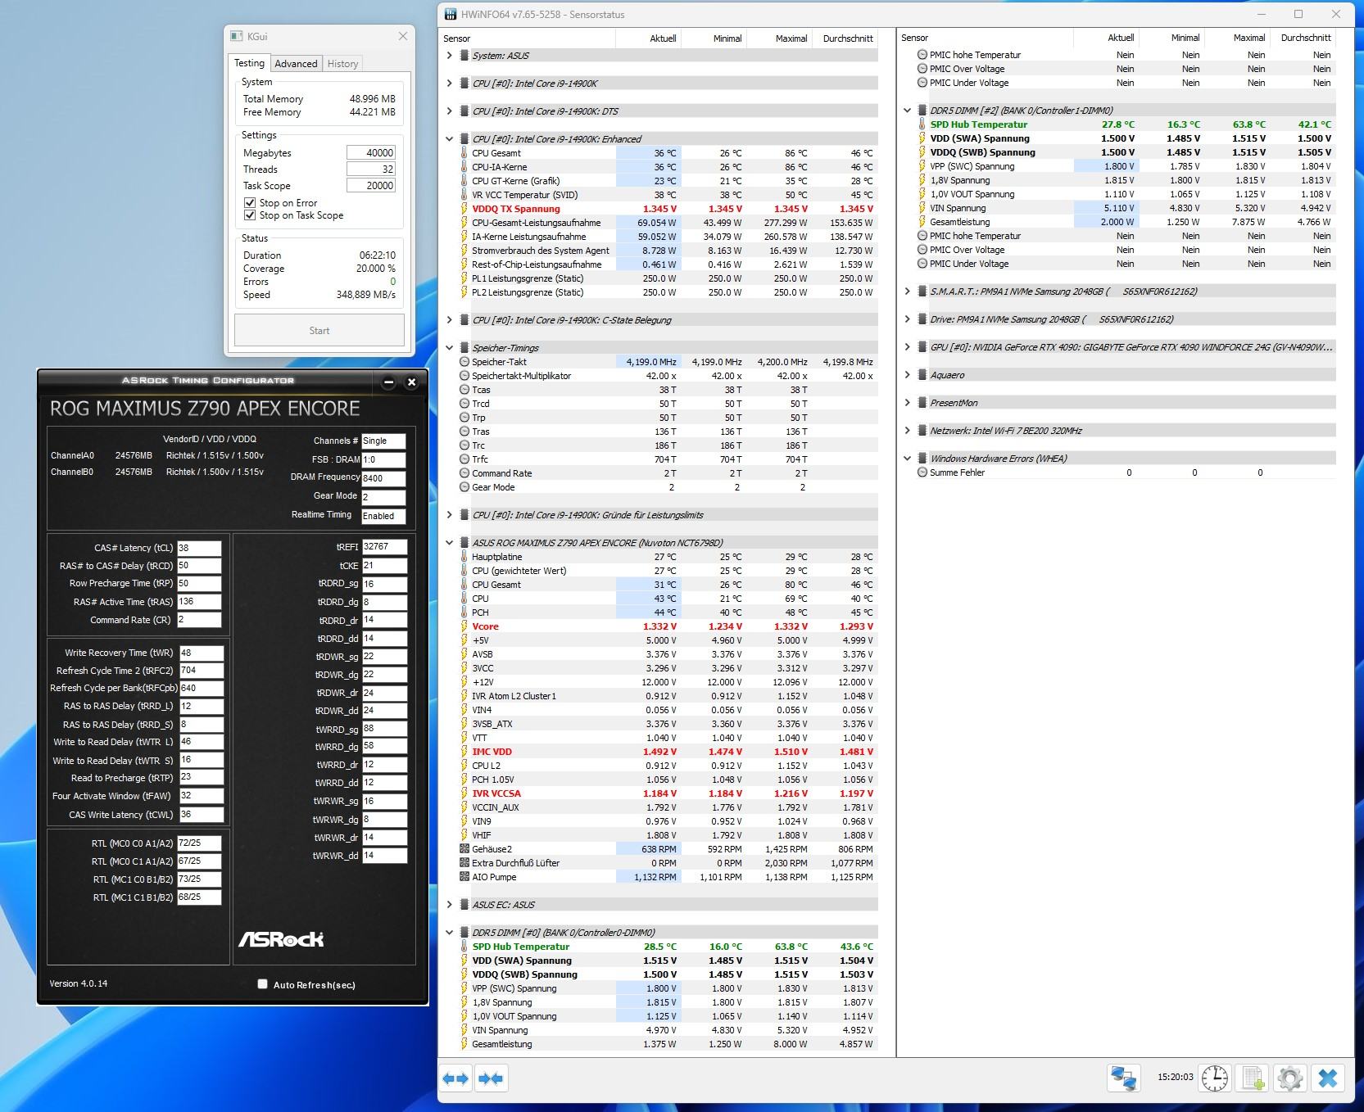Click the collapse columns inward arrows button
1364x1112 pixels.
(x=491, y=1078)
